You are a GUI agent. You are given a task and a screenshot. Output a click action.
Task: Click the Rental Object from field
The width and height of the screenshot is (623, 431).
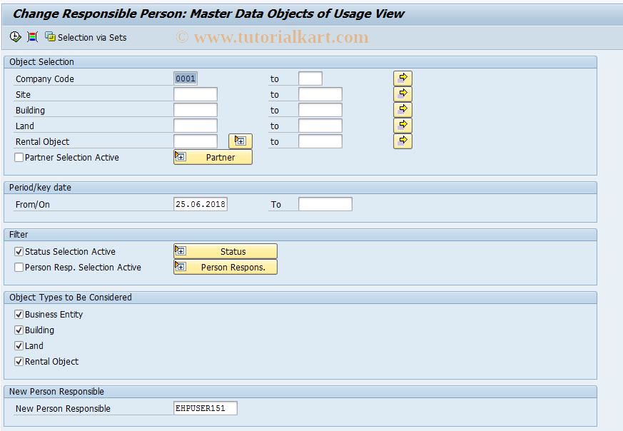[x=196, y=141]
